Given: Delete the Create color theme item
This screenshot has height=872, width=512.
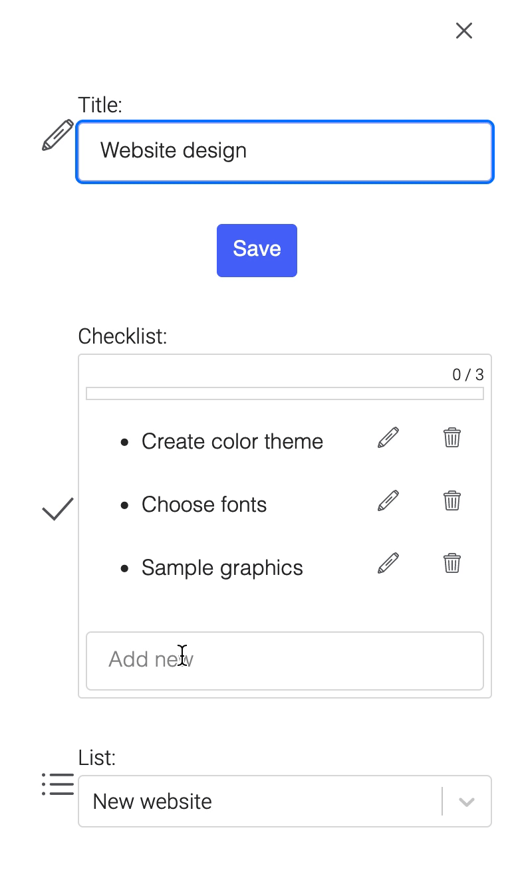Looking at the screenshot, I should 451,437.
